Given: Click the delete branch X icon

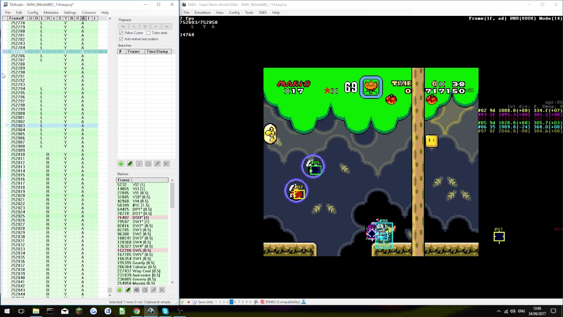Looking at the screenshot, I should click(166, 164).
